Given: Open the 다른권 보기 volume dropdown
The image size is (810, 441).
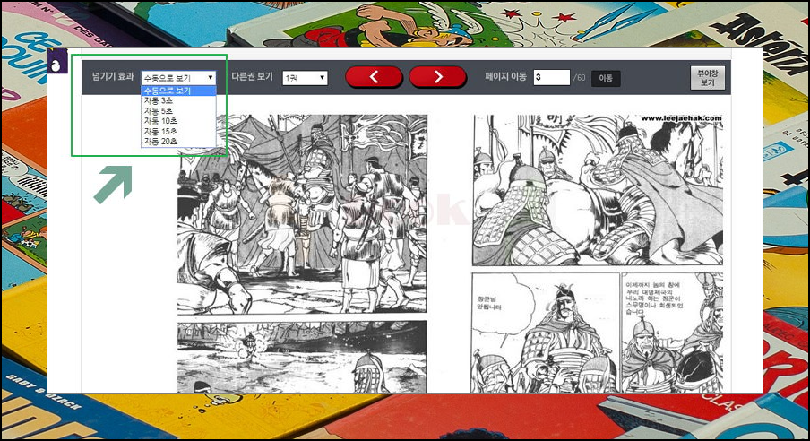Looking at the screenshot, I should click(x=305, y=78).
